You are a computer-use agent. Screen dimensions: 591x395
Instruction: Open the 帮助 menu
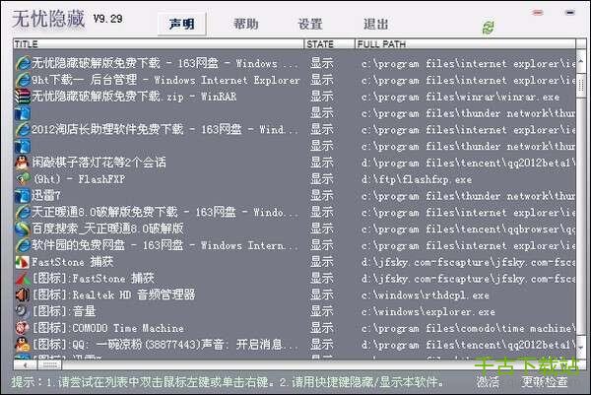[x=246, y=24]
